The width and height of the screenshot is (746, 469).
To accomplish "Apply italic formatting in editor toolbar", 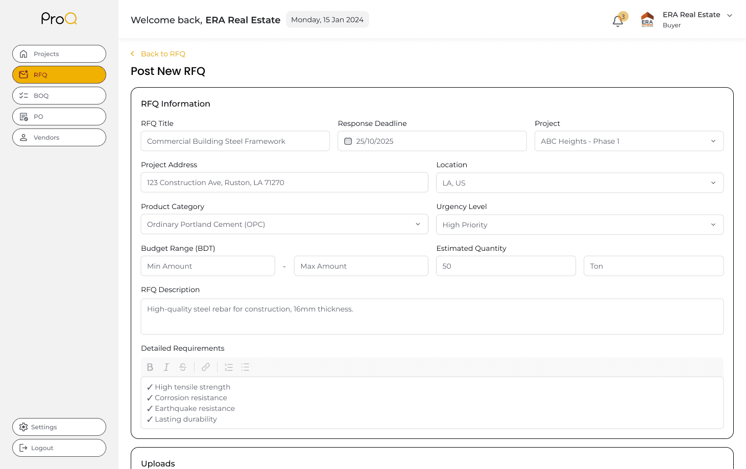I will click(x=166, y=367).
